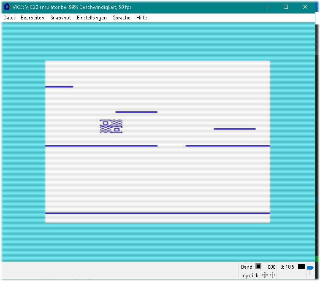Image resolution: width=320 pixels, height=281 pixels.
Task: Click the blue patterned sprite in emulator screen
Action: [x=111, y=127]
